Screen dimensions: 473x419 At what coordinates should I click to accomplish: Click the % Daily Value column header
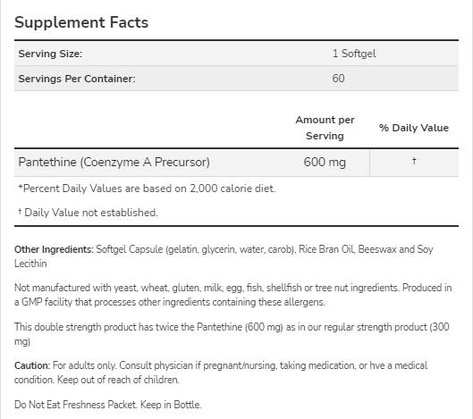(414, 128)
